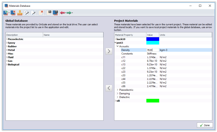
Task: Click the Stiffness value beside Constants
Action: 152,53
